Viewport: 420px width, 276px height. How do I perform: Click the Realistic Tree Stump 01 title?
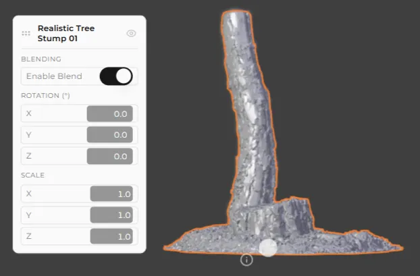coord(66,33)
